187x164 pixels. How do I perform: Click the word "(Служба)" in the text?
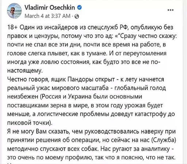(164, 140)
